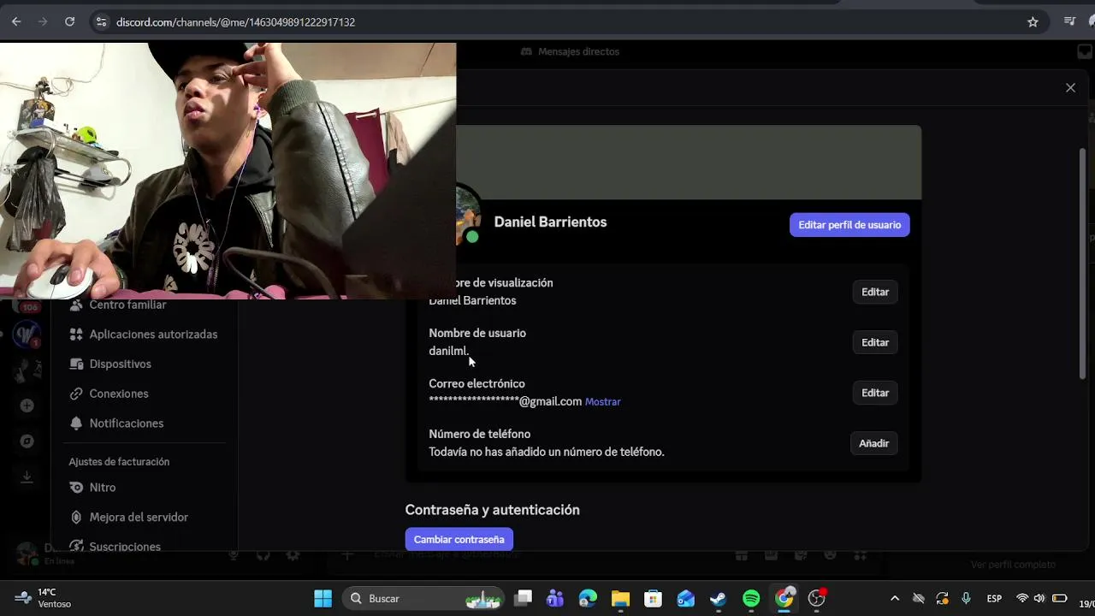This screenshot has width=1095, height=616.
Task: Open Microsoft Store from taskbar
Action: click(x=653, y=599)
